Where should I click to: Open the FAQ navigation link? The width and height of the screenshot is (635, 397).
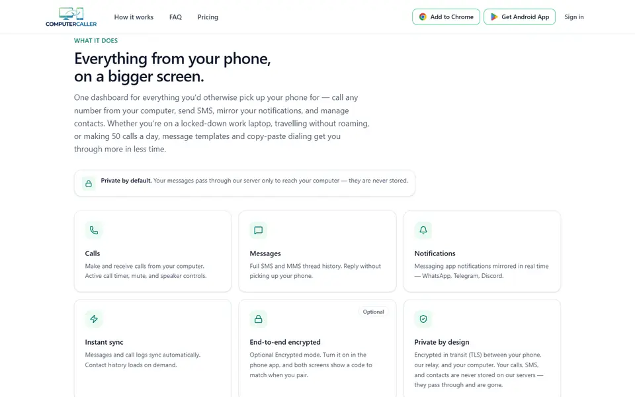175,17
